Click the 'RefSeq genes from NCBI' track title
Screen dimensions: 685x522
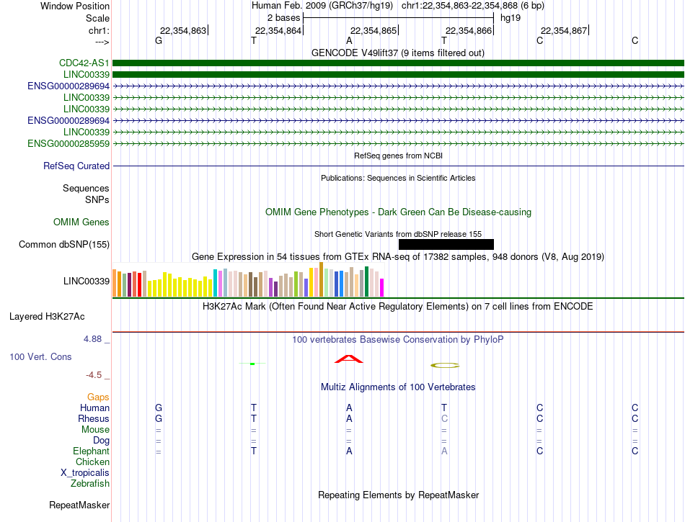[399, 156]
